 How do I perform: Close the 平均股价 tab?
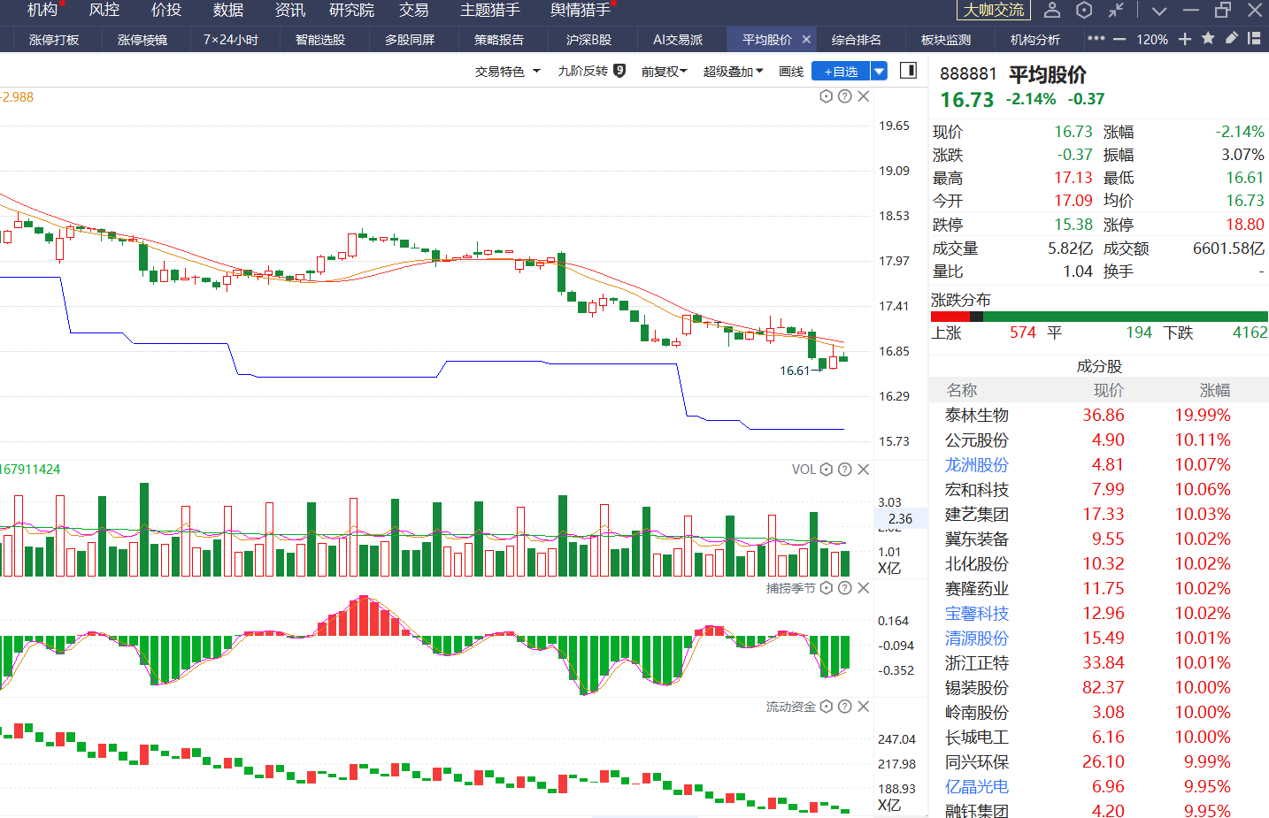[806, 39]
